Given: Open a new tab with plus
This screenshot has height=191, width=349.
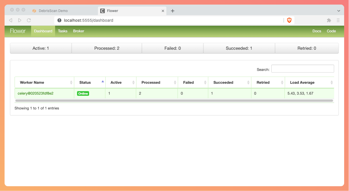Looking at the screenshot, I should pos(173,11).
